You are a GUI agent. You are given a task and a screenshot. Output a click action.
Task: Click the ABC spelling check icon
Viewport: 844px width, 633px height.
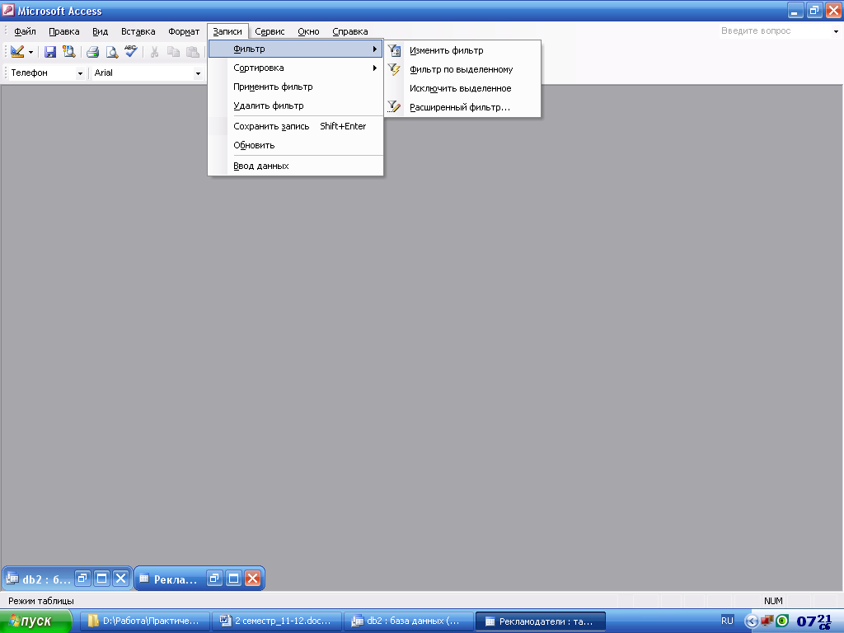(x=131, y=52)
